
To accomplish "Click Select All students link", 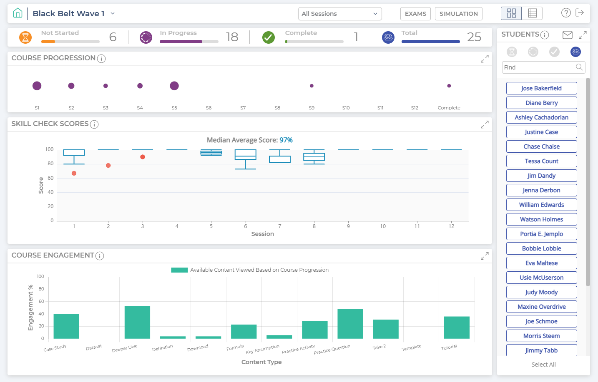I will pos(543,365).
